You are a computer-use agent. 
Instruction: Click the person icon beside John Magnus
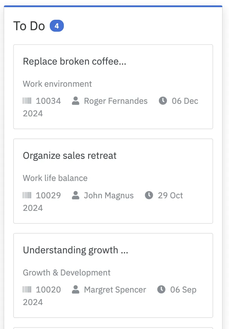point(76,195)
